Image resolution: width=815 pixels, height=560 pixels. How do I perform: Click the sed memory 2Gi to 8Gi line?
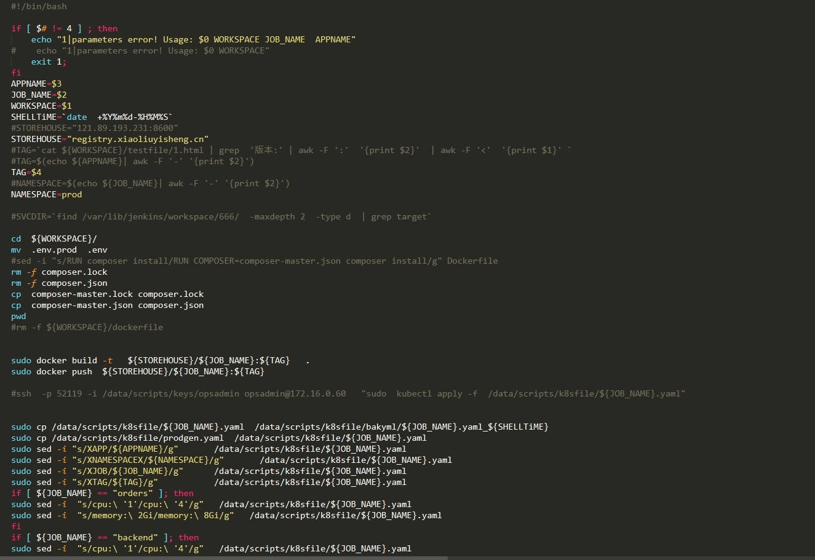(226, 515)
